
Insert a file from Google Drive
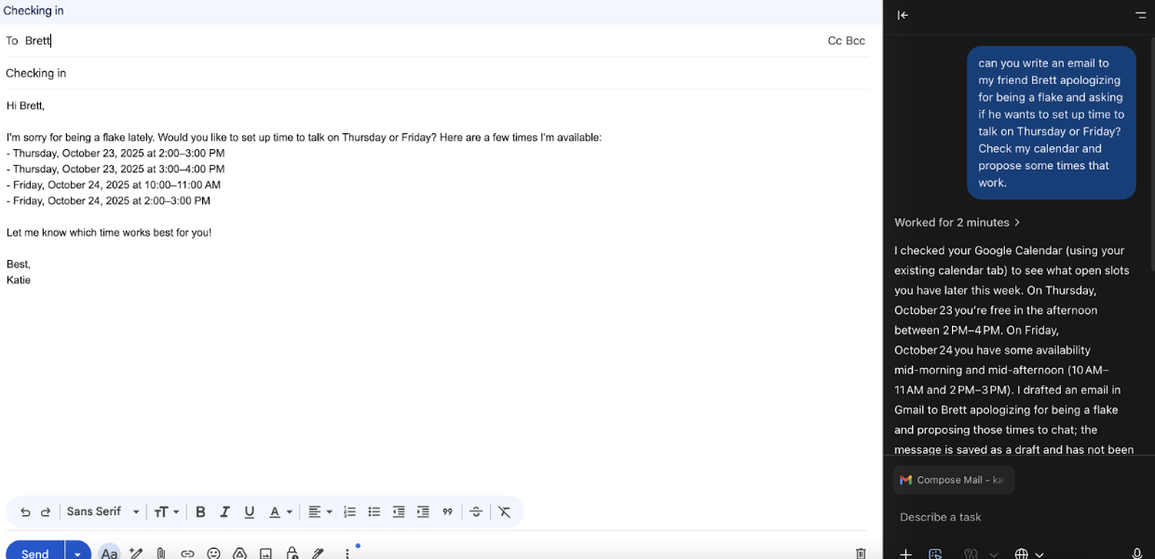click(x=239, y=553)
